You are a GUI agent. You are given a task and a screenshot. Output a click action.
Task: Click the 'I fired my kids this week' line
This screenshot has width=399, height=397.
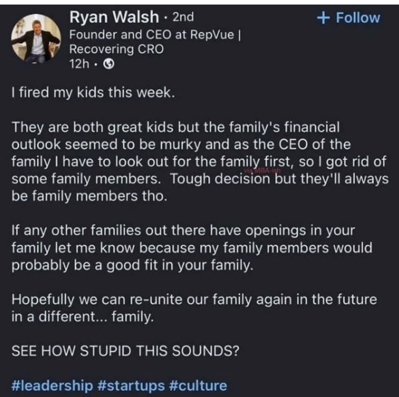(93, 93)
